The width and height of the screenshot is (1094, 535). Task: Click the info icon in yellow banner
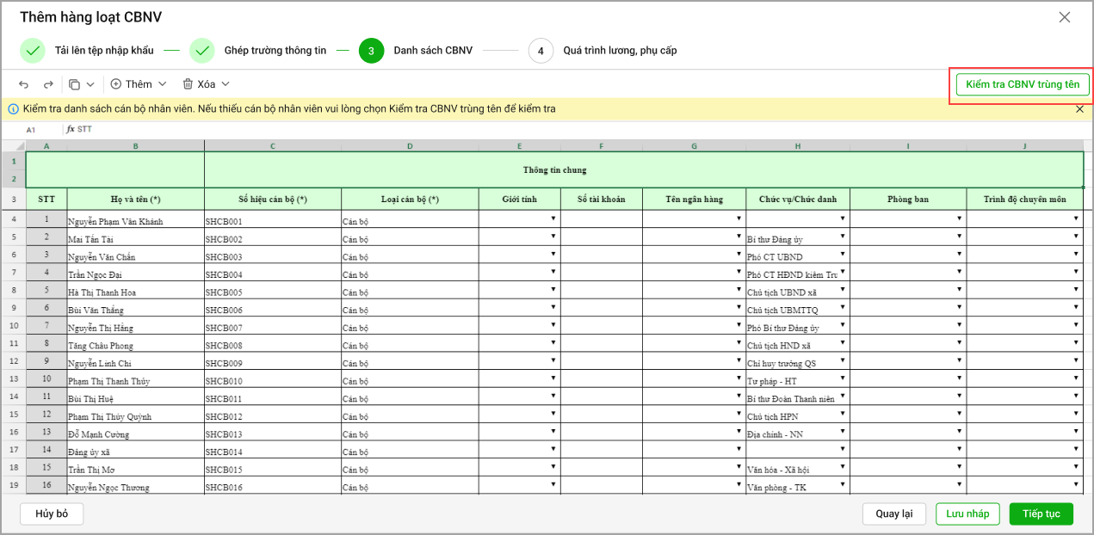[14, 109]
